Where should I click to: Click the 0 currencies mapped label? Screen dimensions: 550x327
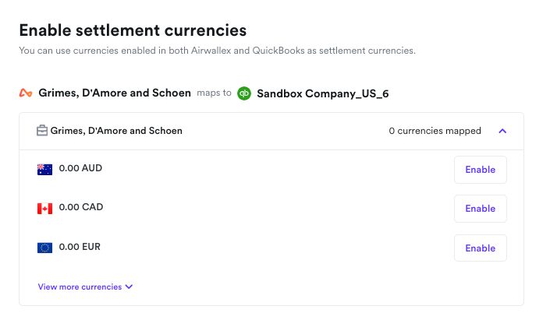click(x=435, y=131)
